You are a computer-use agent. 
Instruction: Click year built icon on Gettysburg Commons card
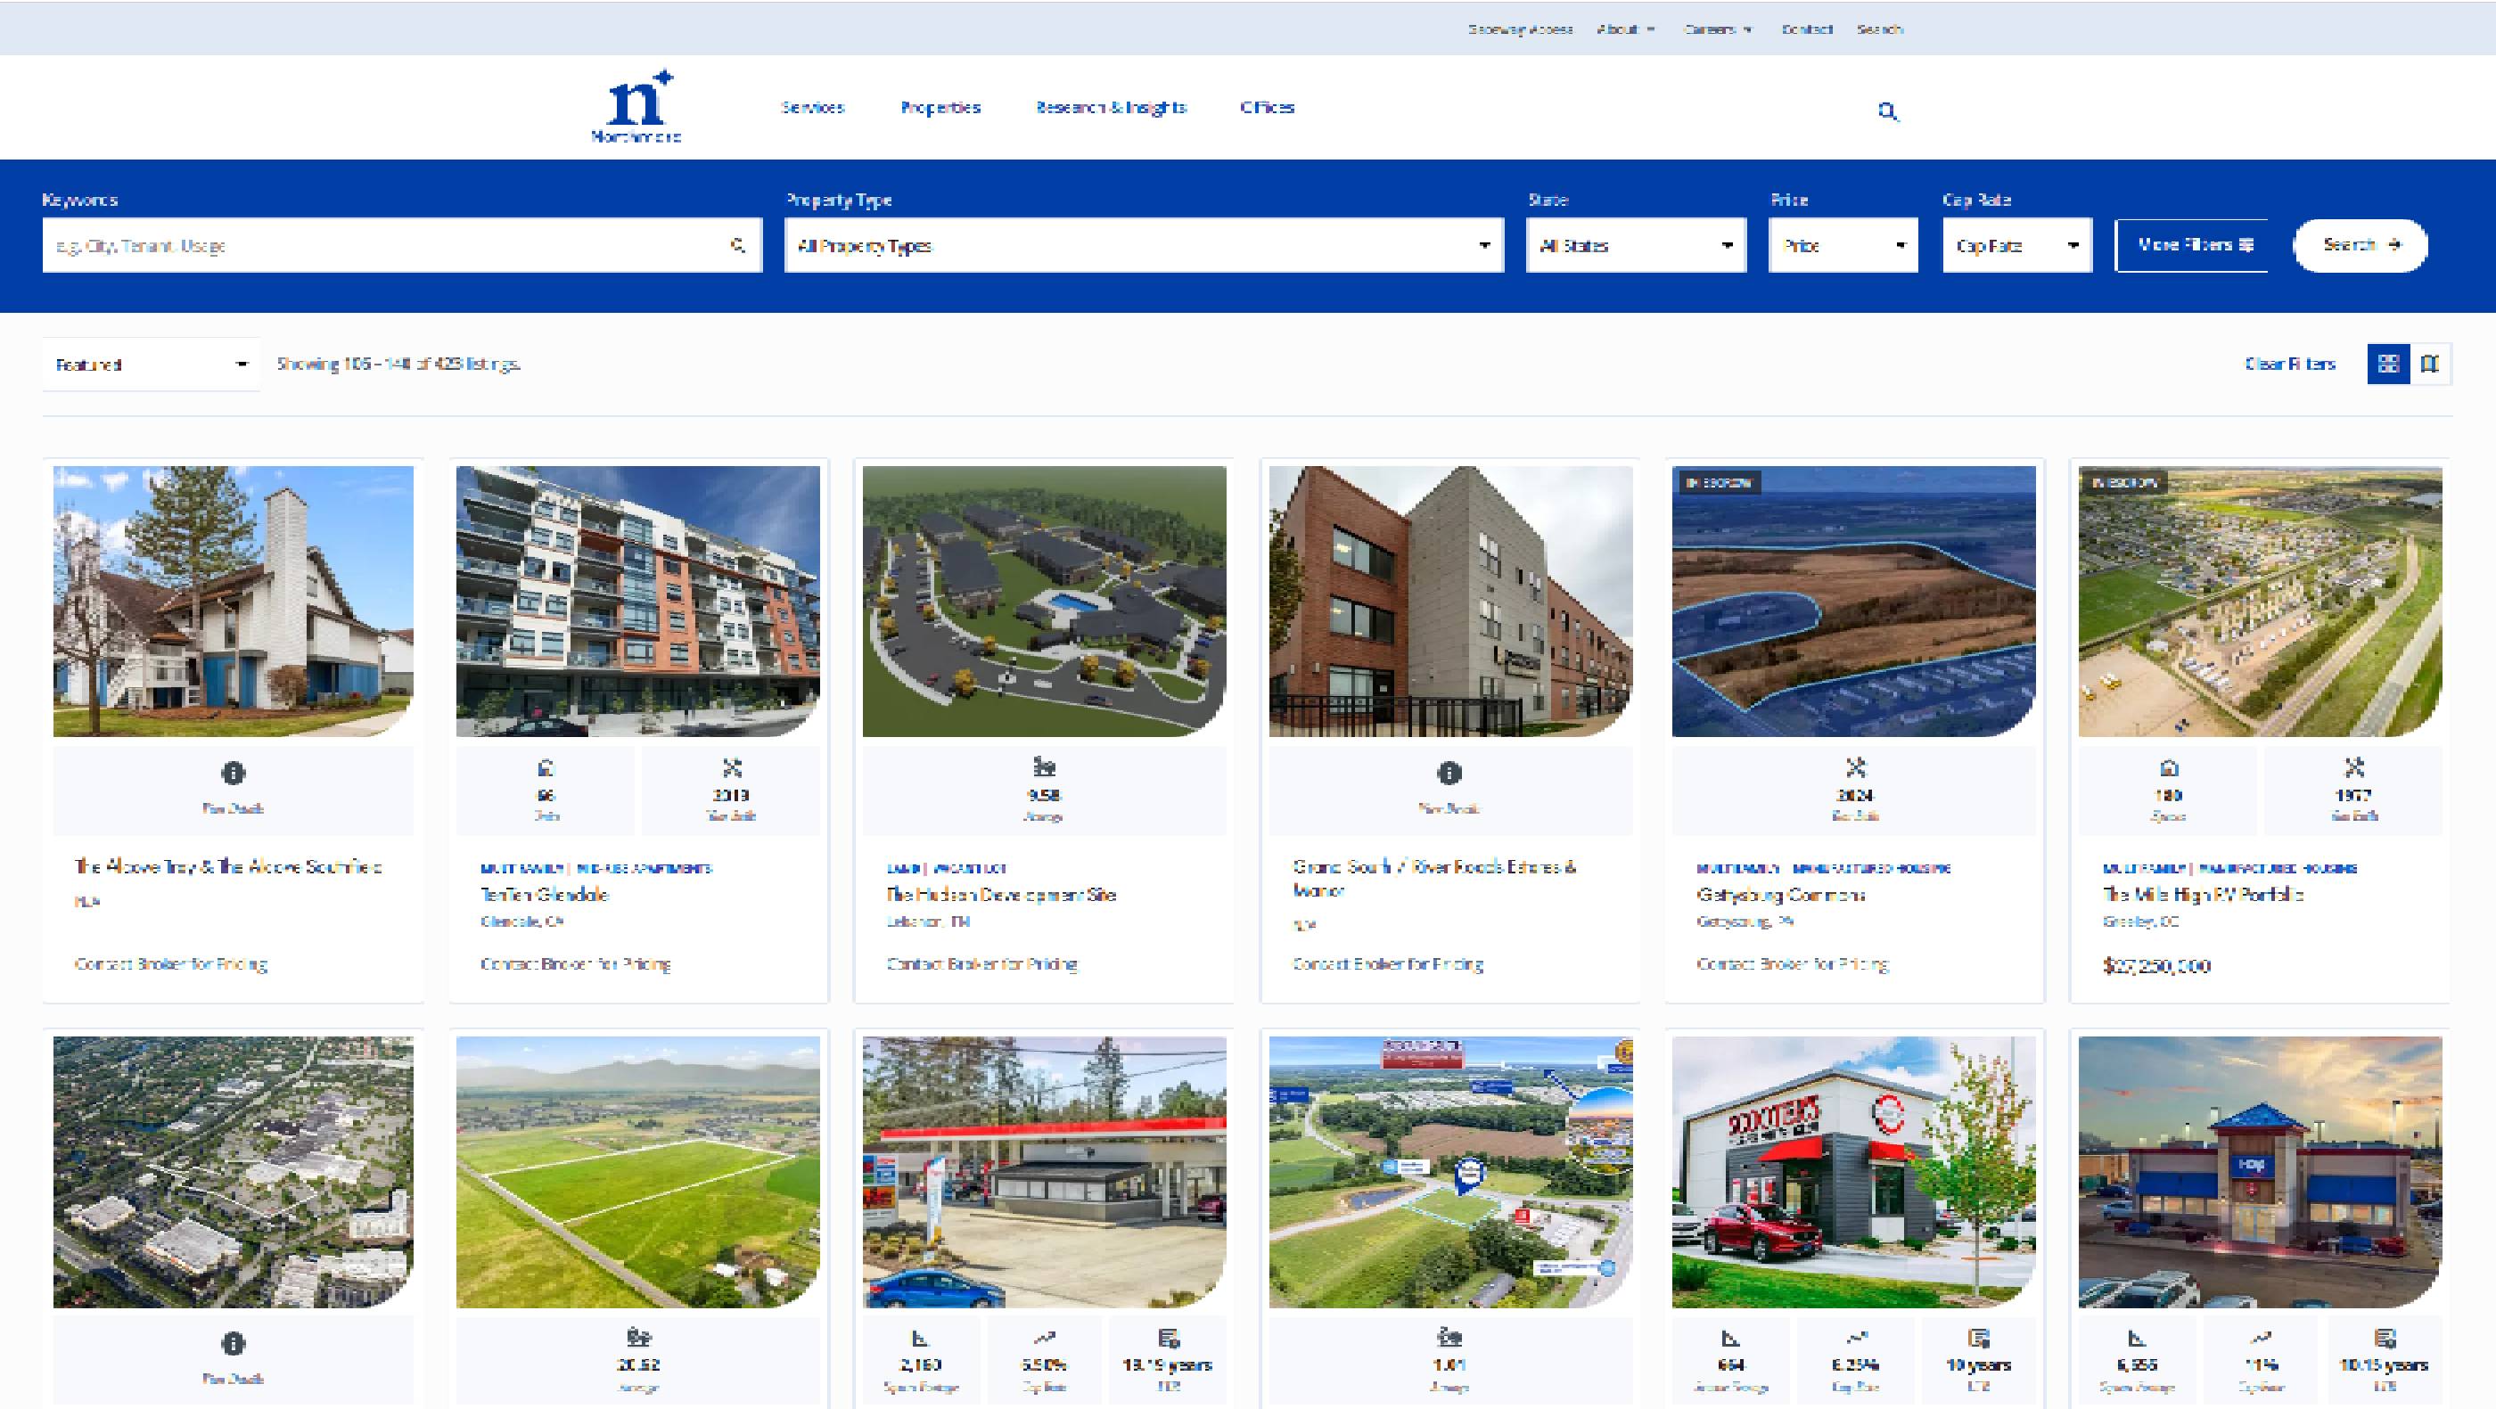(x=1854, y=768)
